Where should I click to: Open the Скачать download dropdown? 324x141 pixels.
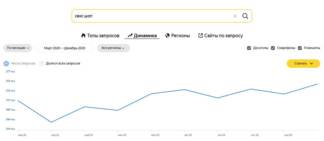(x=303, y=64)
